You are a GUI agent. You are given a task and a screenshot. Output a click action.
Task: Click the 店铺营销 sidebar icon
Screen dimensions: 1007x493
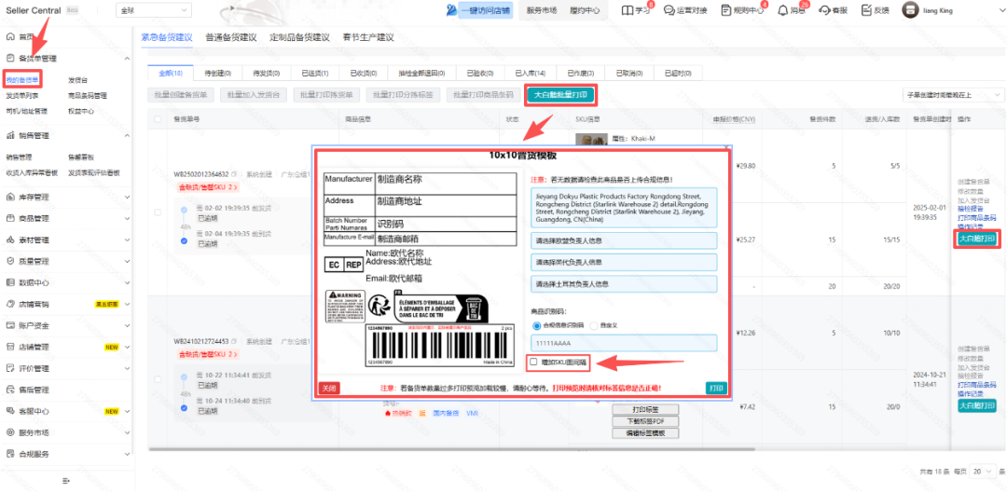10,304
